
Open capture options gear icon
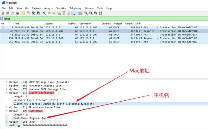tap(17, 13)
